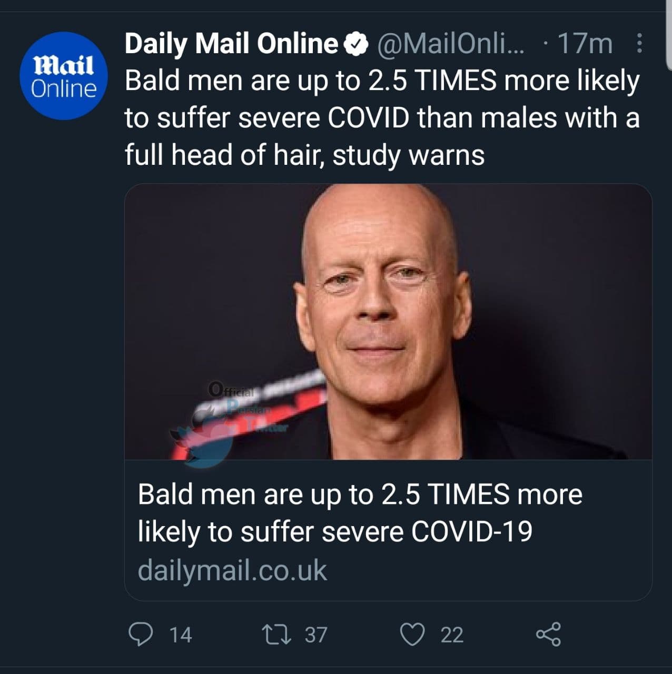This screenshot has height=674, width=672.
Task: Visit the dailymail.co.uk domain link
Action: pyautogui.click(x=232, y=571)
